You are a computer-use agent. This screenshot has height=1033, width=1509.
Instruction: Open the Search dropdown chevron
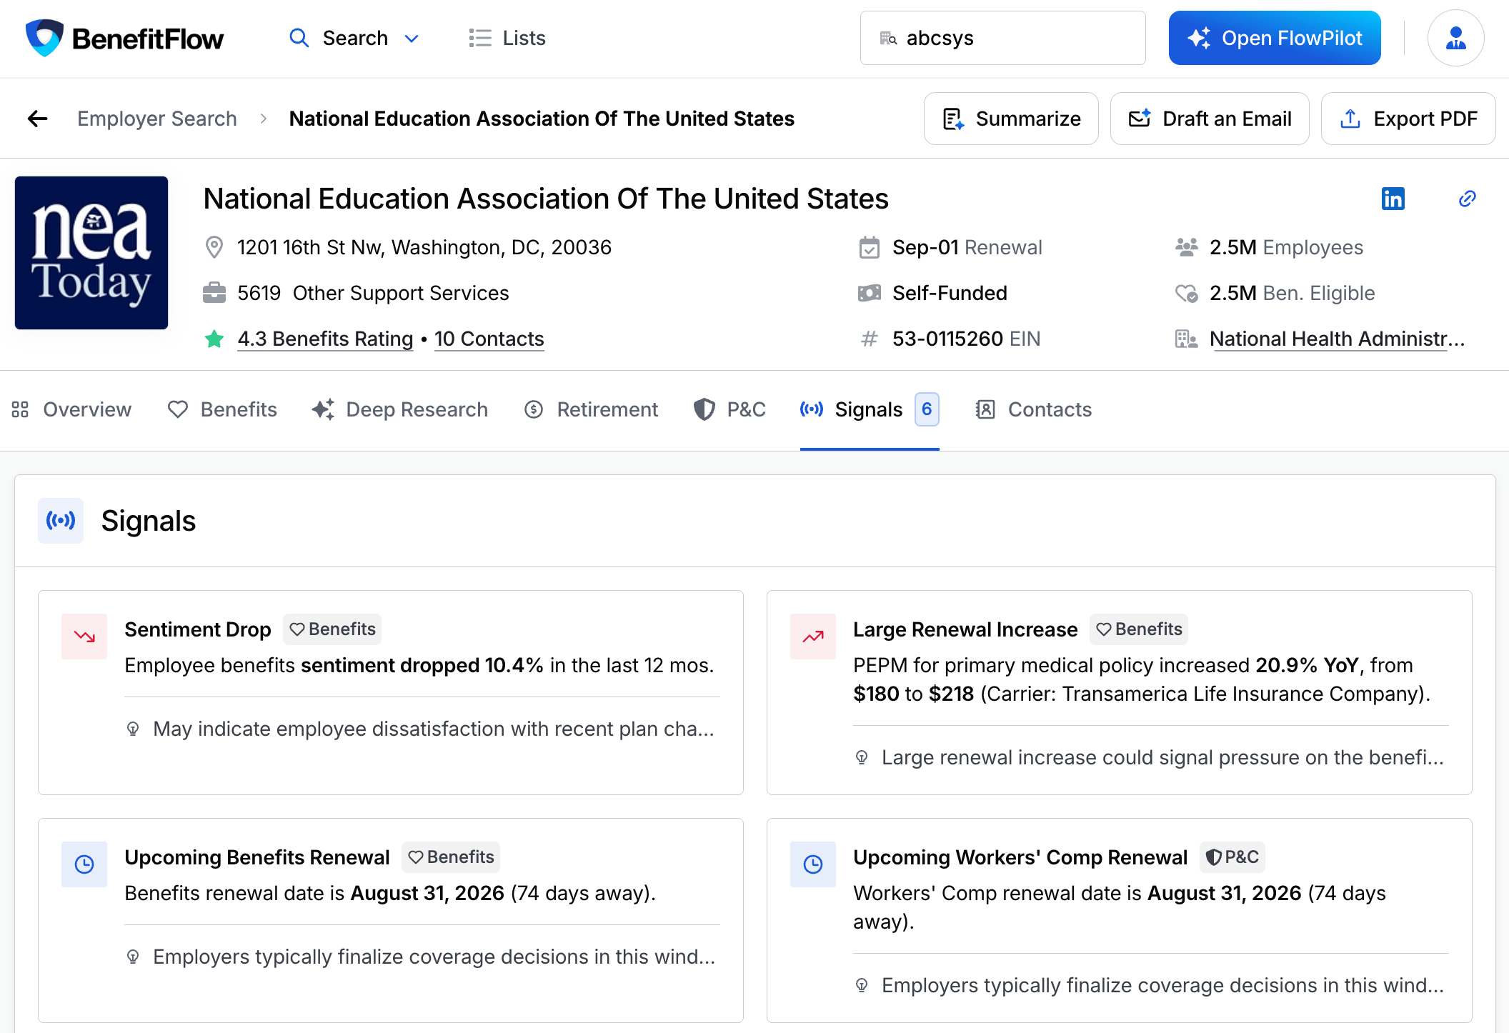412,39
